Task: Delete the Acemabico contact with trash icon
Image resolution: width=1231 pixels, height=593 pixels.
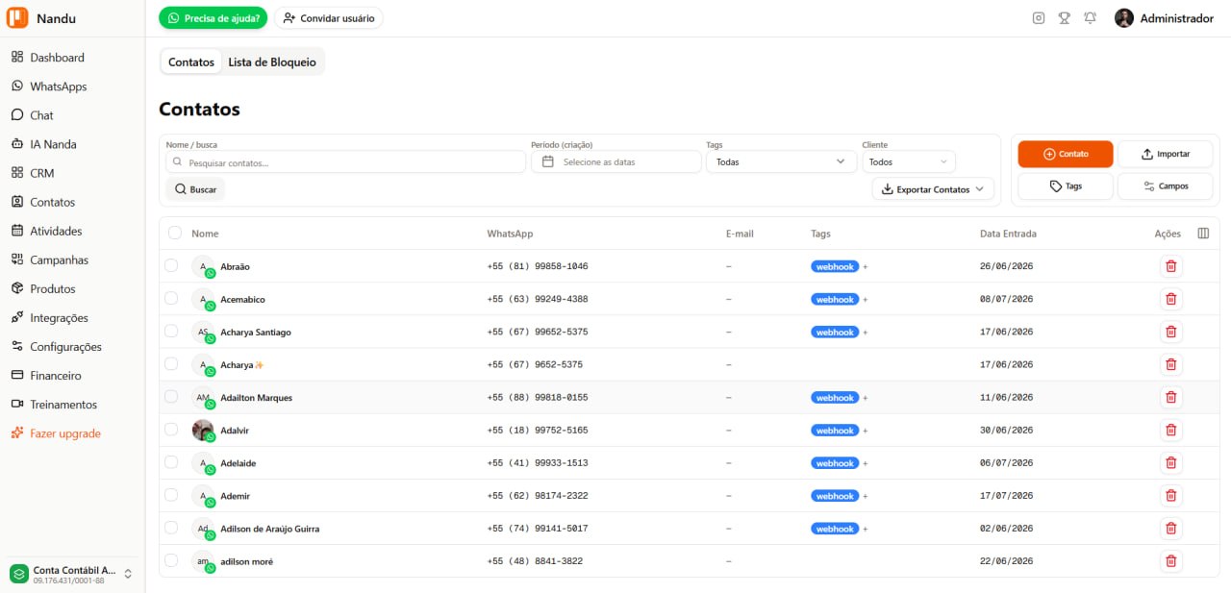Action: pos(1170,299)
